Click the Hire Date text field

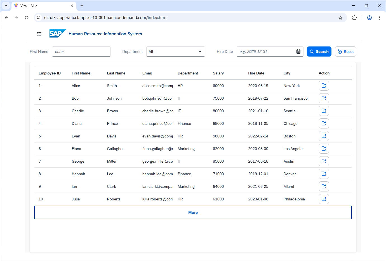[x=266, y=52]
